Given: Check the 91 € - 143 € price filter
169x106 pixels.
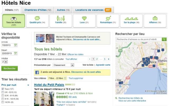Looking at the screenshot, I should (x=3, y=99).
